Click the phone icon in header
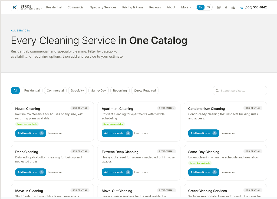Image resolution: width=277 pixels, height=199 pixels. (241, 7)
